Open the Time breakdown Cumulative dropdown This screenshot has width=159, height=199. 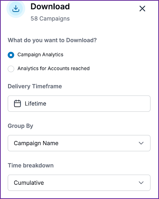click(x=79, y=183)
